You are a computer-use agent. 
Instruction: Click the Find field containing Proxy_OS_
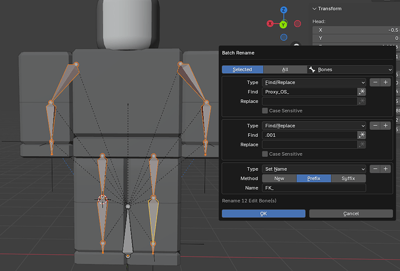point(310,92)
